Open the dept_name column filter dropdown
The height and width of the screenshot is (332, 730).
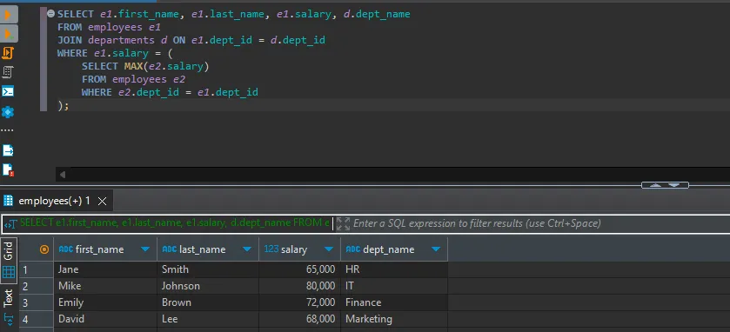[436, 249]
